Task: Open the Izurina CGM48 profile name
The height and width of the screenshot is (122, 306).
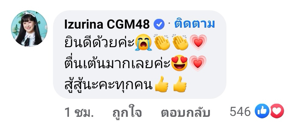Action: click(107, 25)
